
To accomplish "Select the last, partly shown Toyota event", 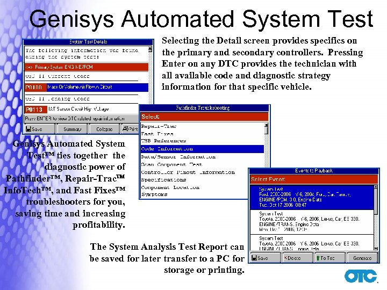I will click(312, 243).
